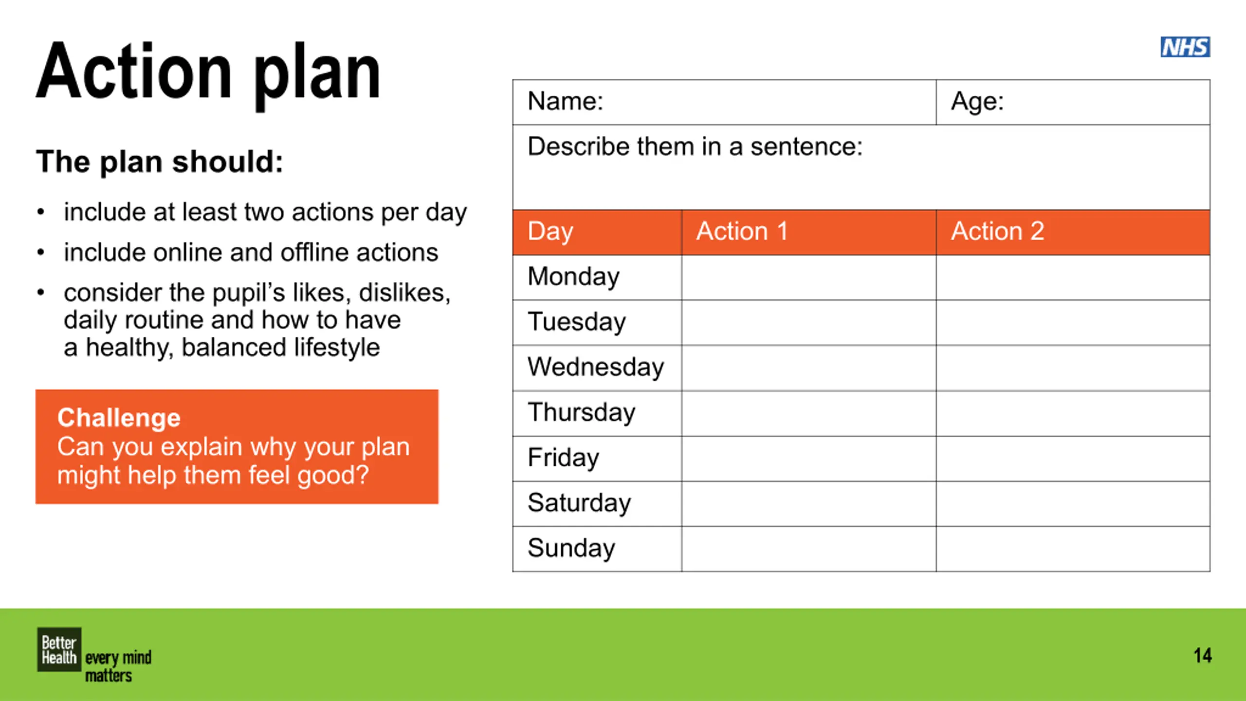Click Wednesday's Action 1 cell
Image resolution: width=1246 pixels, height=701 pixels.
[x=809, y=368]
